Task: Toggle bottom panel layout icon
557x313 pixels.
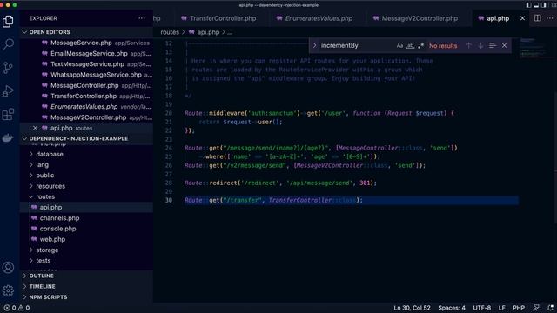Action: [x=536, y=5]
